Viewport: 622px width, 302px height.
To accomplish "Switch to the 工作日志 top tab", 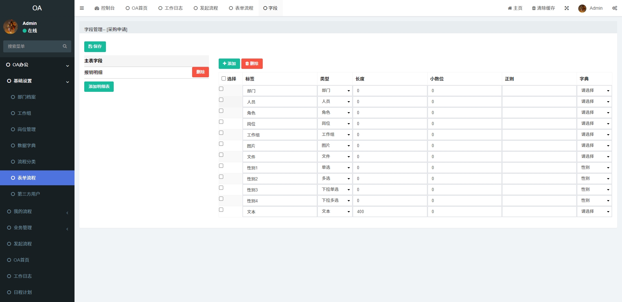I will coord(170,8).
